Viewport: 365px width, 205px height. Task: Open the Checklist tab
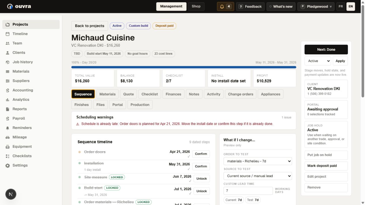[150, 94]
